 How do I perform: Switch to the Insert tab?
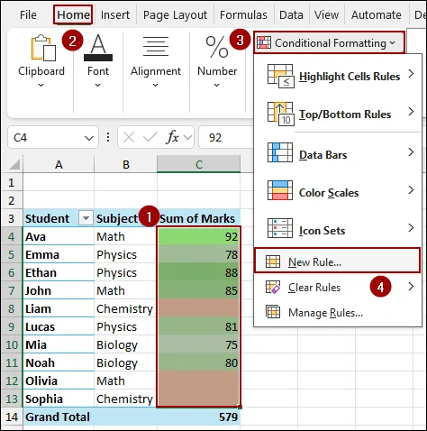(115, 14)
